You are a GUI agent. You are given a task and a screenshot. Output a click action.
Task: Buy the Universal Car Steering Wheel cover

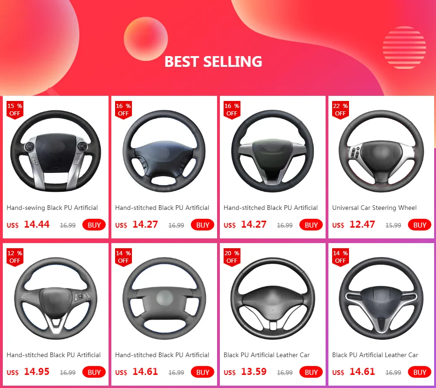click(x=420, y=225)
